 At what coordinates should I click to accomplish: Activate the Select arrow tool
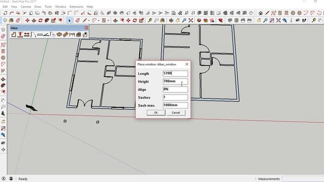(x=70, y=20)
